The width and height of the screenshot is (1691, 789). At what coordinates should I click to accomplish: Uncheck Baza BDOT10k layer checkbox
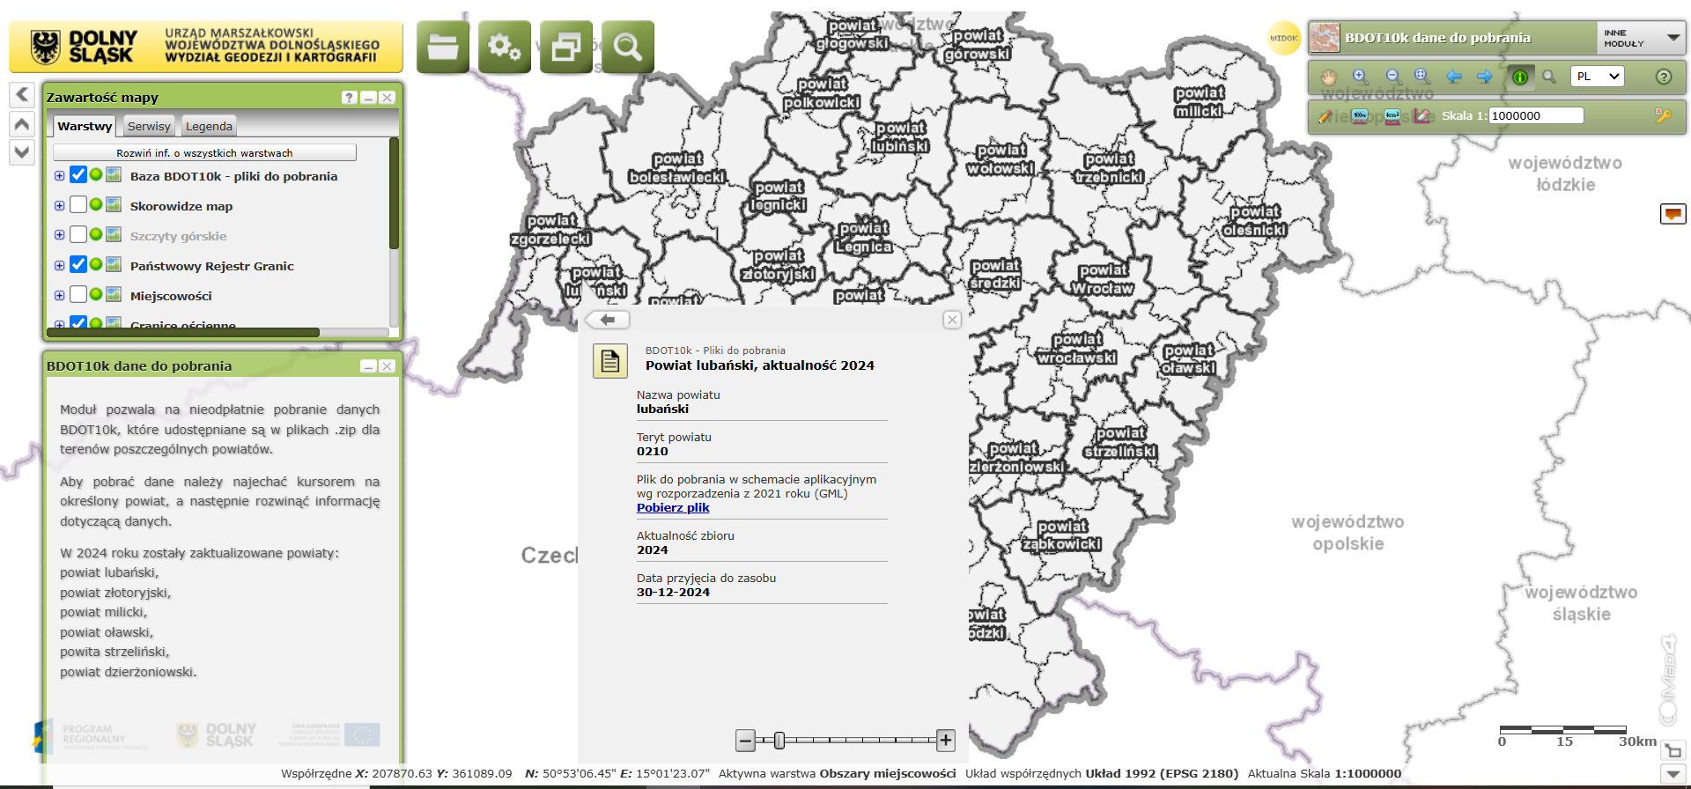tap(78, 175)
